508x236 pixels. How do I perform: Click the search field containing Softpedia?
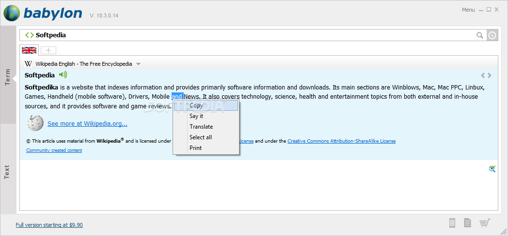(x=253, y=35)
